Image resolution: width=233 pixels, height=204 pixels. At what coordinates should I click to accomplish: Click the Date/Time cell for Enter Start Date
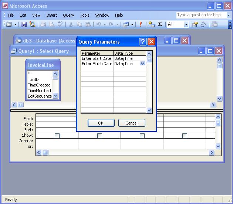(129, 58)
